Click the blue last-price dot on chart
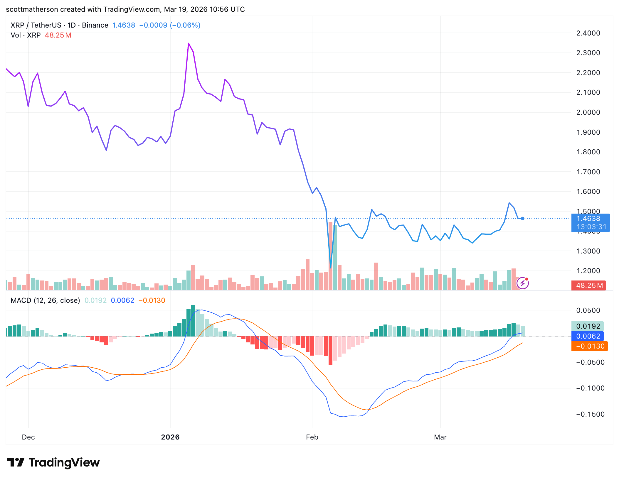Image resolution: width=619 pixels, height=480 pixels. pyautogui.click(x=523, y=218)
